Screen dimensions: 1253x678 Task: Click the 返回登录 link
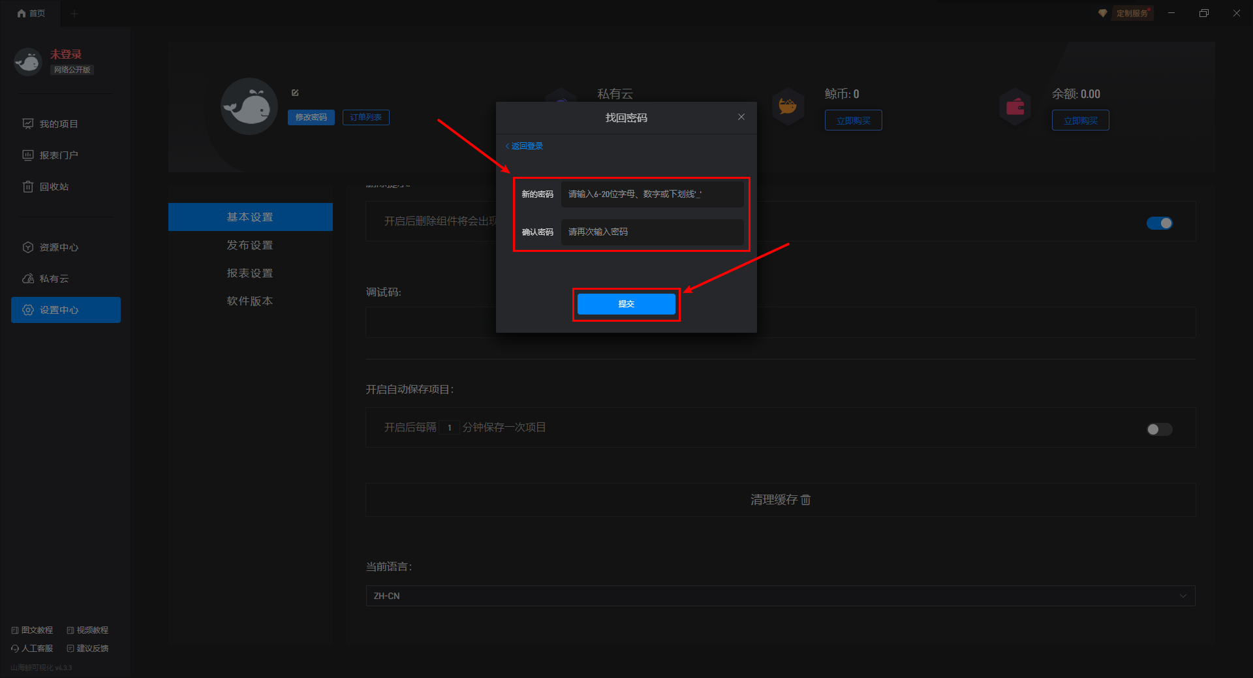[525, 146]
